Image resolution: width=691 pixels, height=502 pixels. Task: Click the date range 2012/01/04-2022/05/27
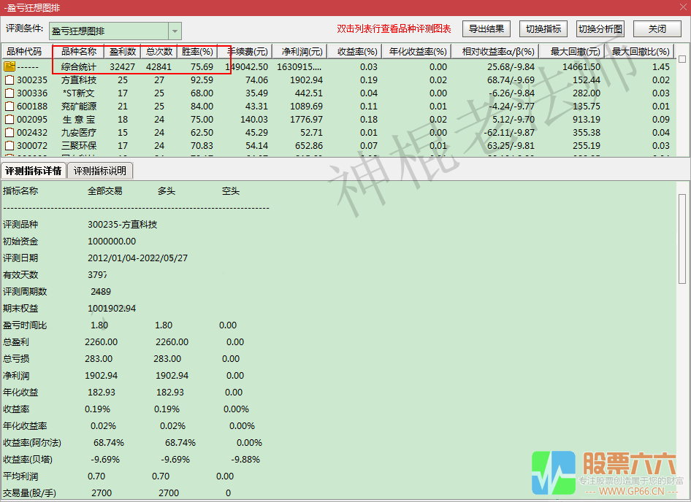(137, 258)
